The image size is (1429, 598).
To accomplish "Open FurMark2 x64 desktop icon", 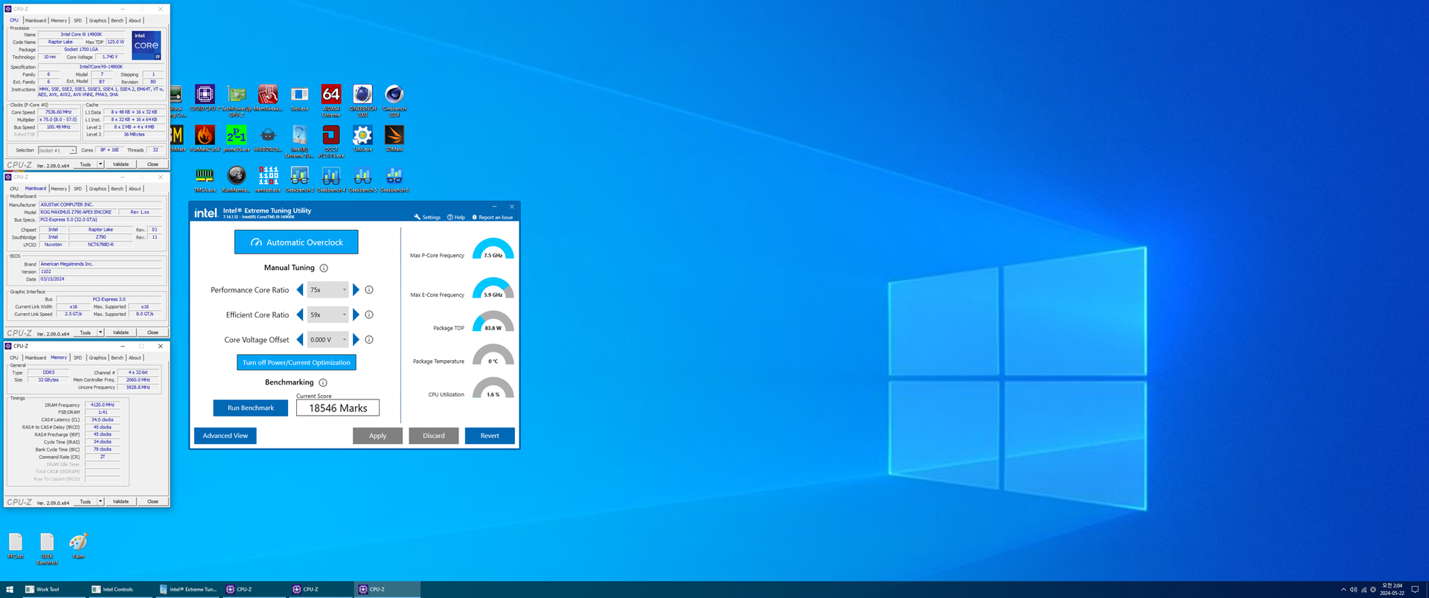I will coord(205,138).
